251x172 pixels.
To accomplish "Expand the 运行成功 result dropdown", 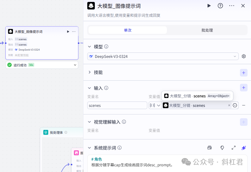I will (x=75, y=65).
